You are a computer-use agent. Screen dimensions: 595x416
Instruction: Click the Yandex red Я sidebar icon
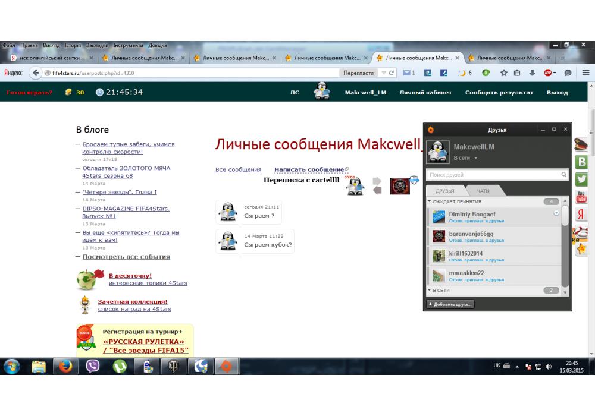click(x=581, y=213)
